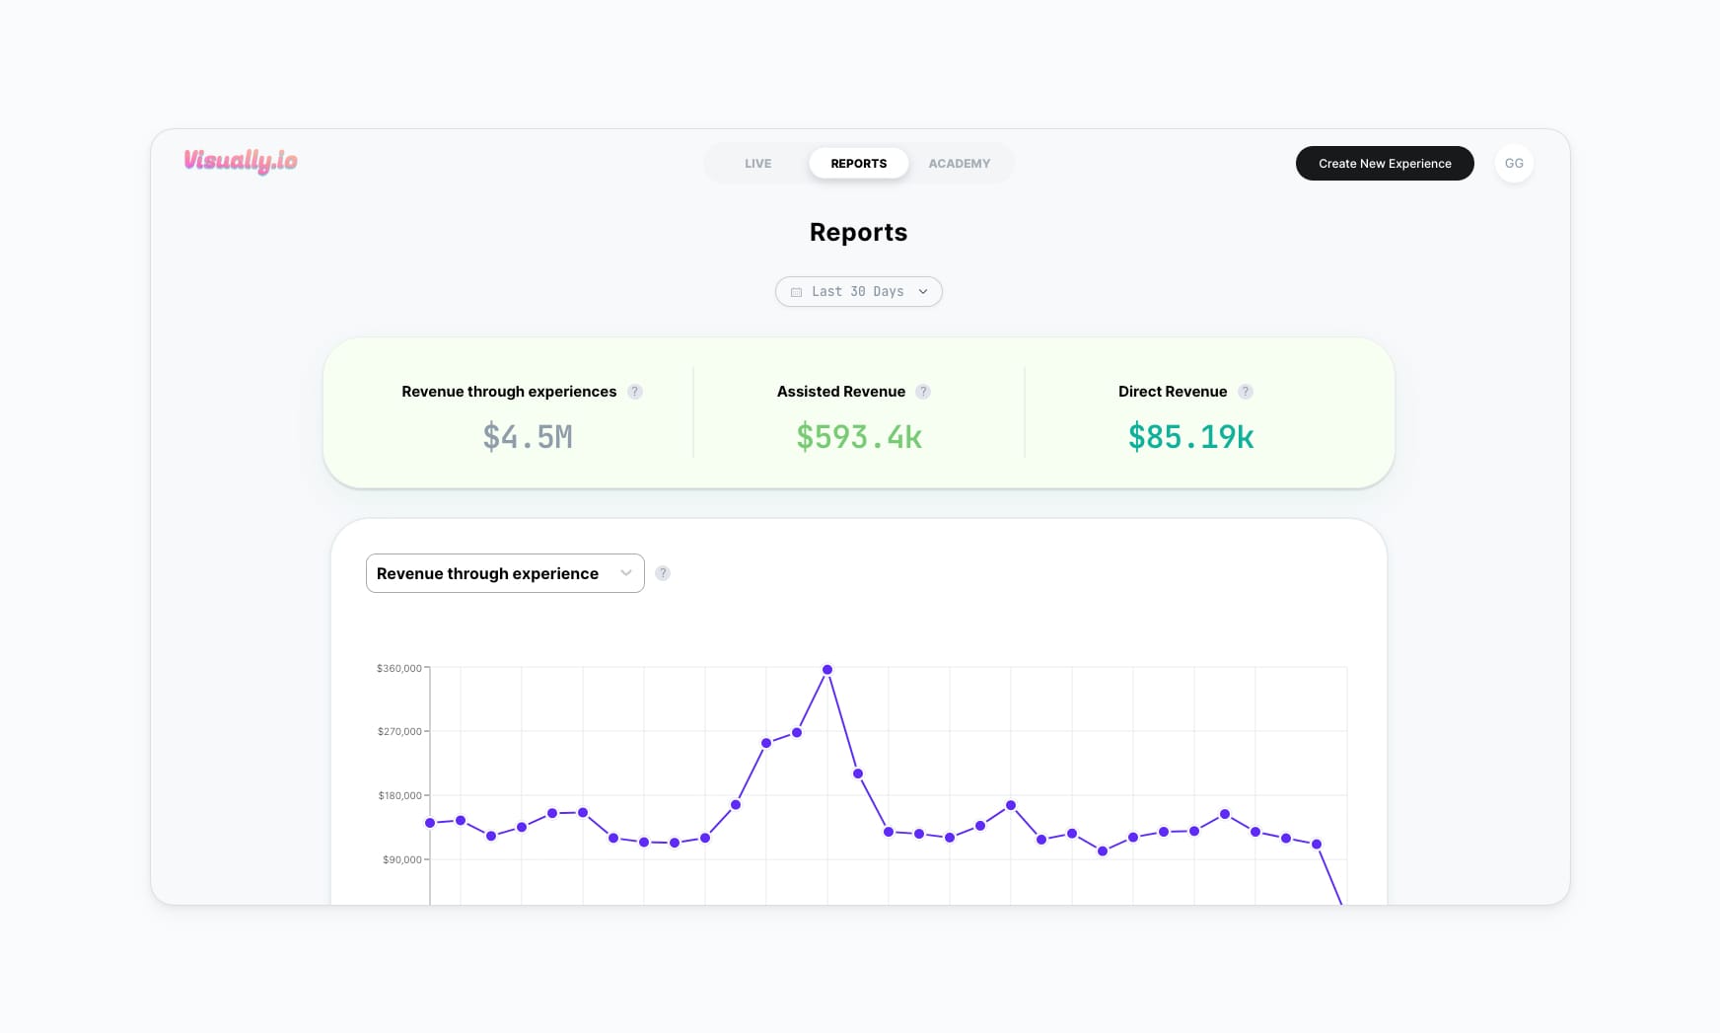Click help icon beside chart metric dropdown
The width and height of the screenshot is (1720, 1033).
[x=663, y=573]
